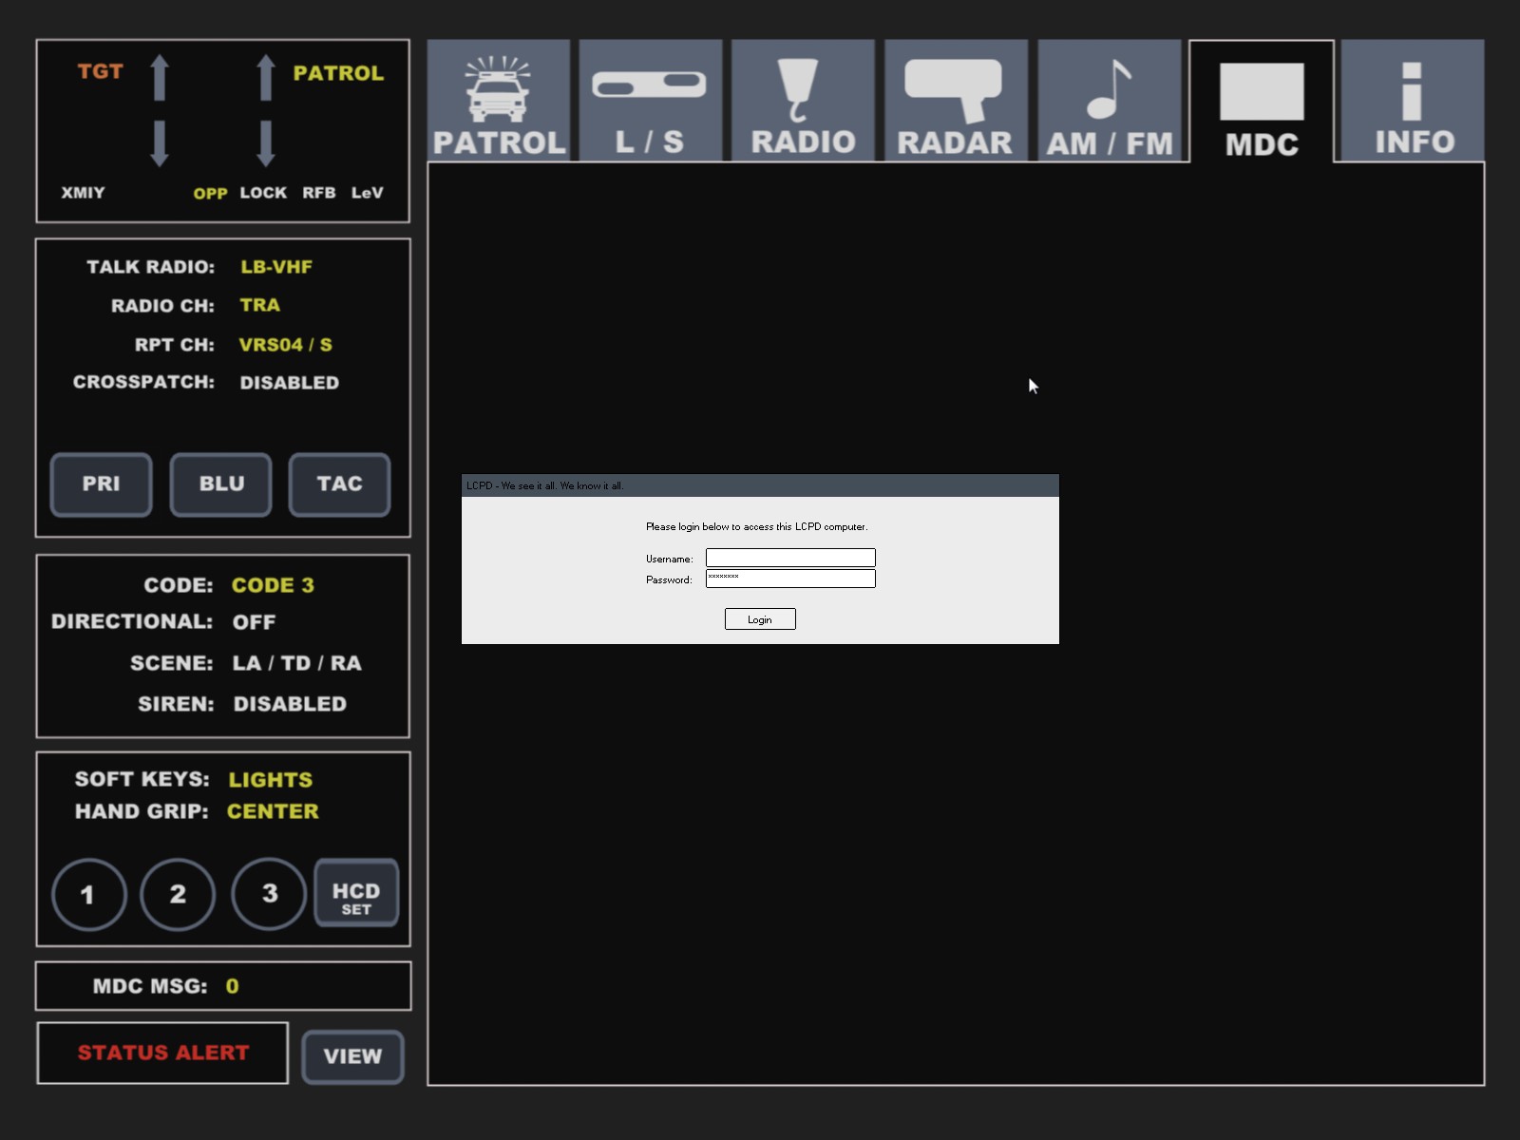Open the AM / FM music tab
Image resolution: width=1520 pixels, height=1140 pixels.
pos(1109,101)
